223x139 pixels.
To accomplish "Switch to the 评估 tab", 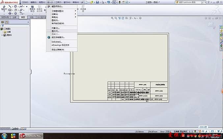I will (x=32, y=17).
